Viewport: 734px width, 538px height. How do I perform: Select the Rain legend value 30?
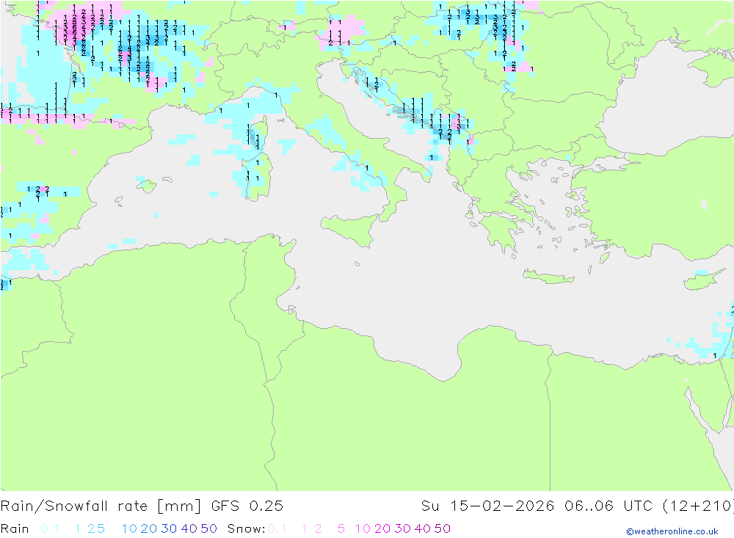[169, 528]
